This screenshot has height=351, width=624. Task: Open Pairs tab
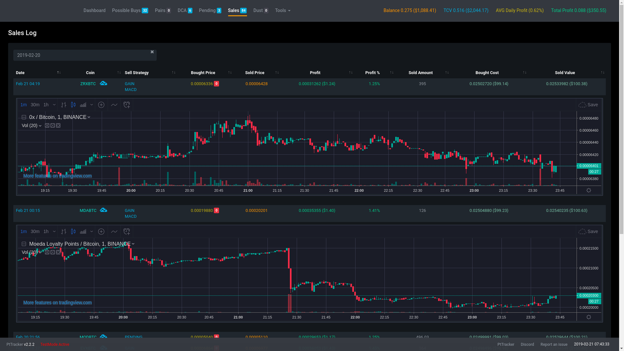pyautogui.click(x=163, y=10)
